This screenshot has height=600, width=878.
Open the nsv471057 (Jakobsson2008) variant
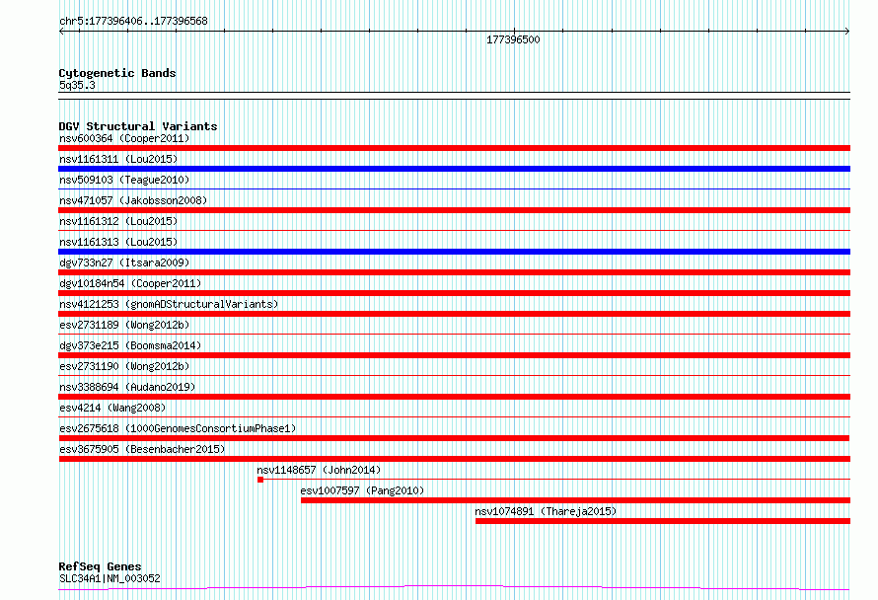133,200
